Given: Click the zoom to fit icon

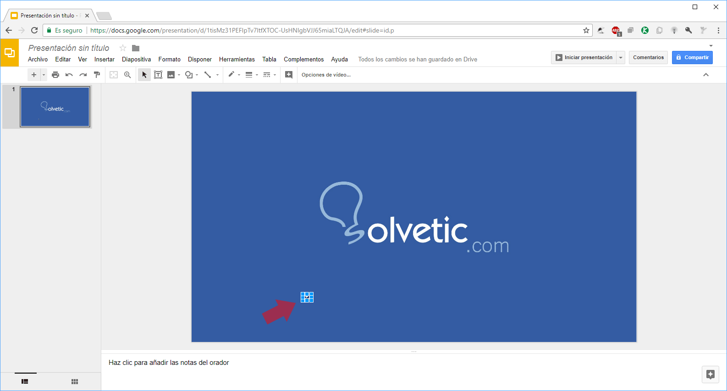Looking at the screenshot, I should [114, 75].
